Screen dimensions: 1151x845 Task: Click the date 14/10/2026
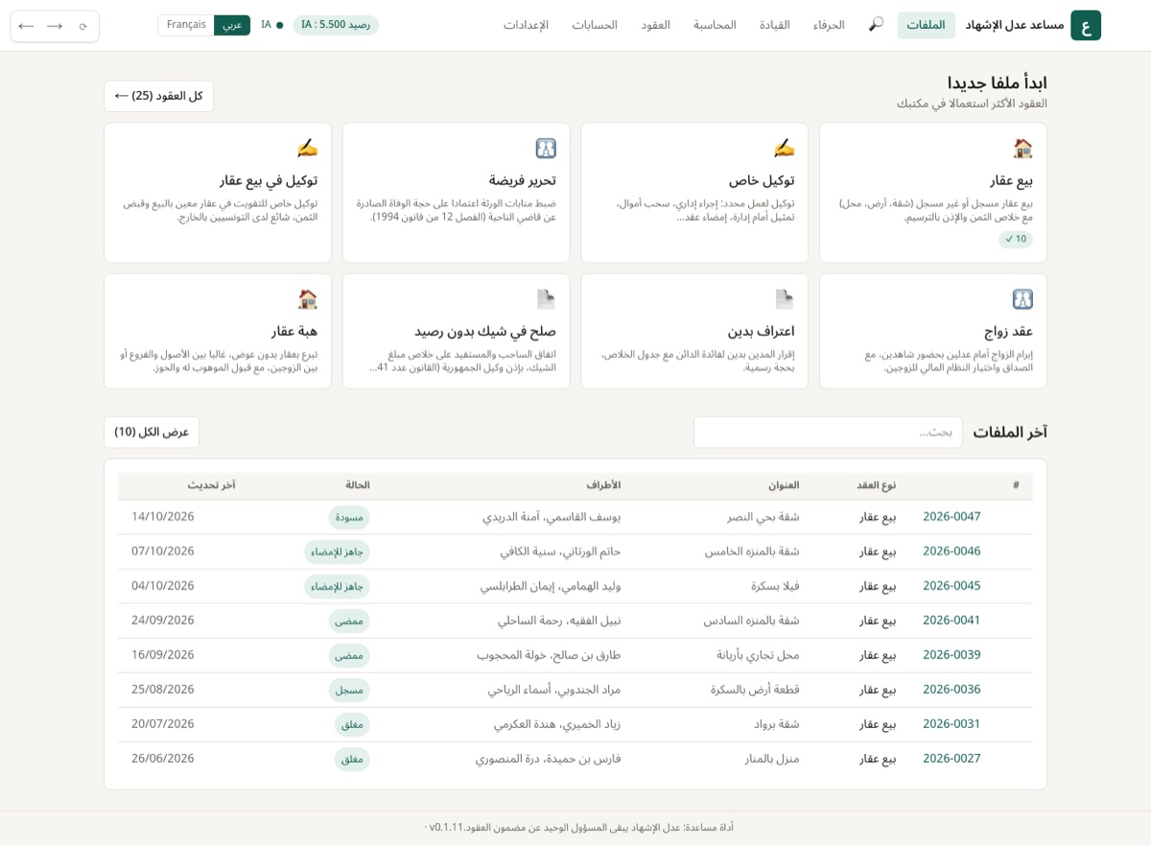[x=163, y=516]
